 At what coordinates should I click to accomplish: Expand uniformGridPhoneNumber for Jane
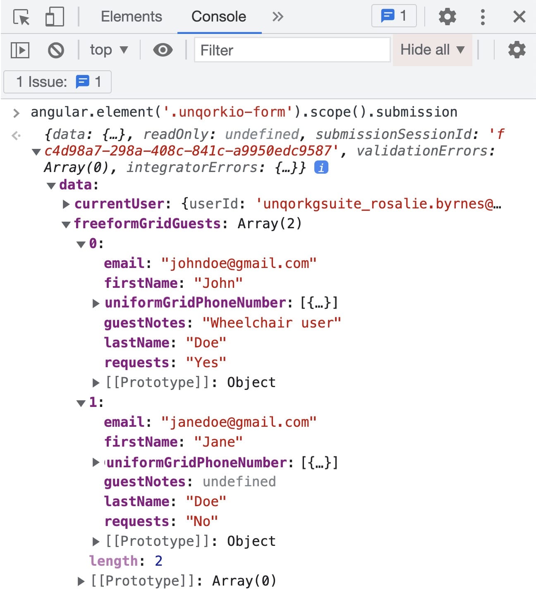96,462
